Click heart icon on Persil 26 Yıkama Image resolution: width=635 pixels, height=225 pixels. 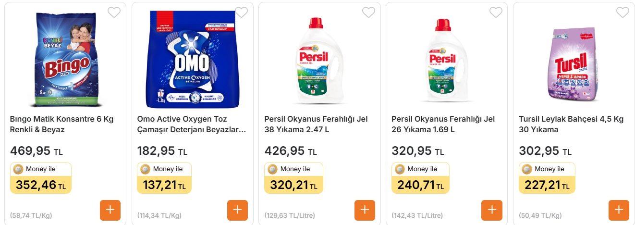click(x=496, y=12)
